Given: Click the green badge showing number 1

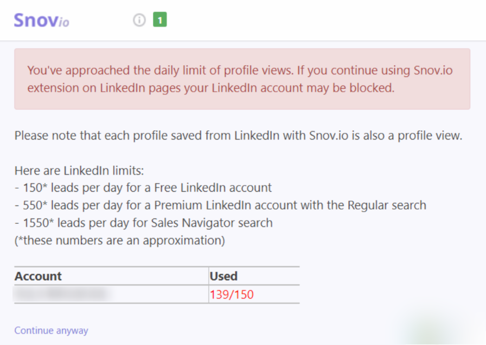Looking at the screenshot, I should tap(160, 20).
